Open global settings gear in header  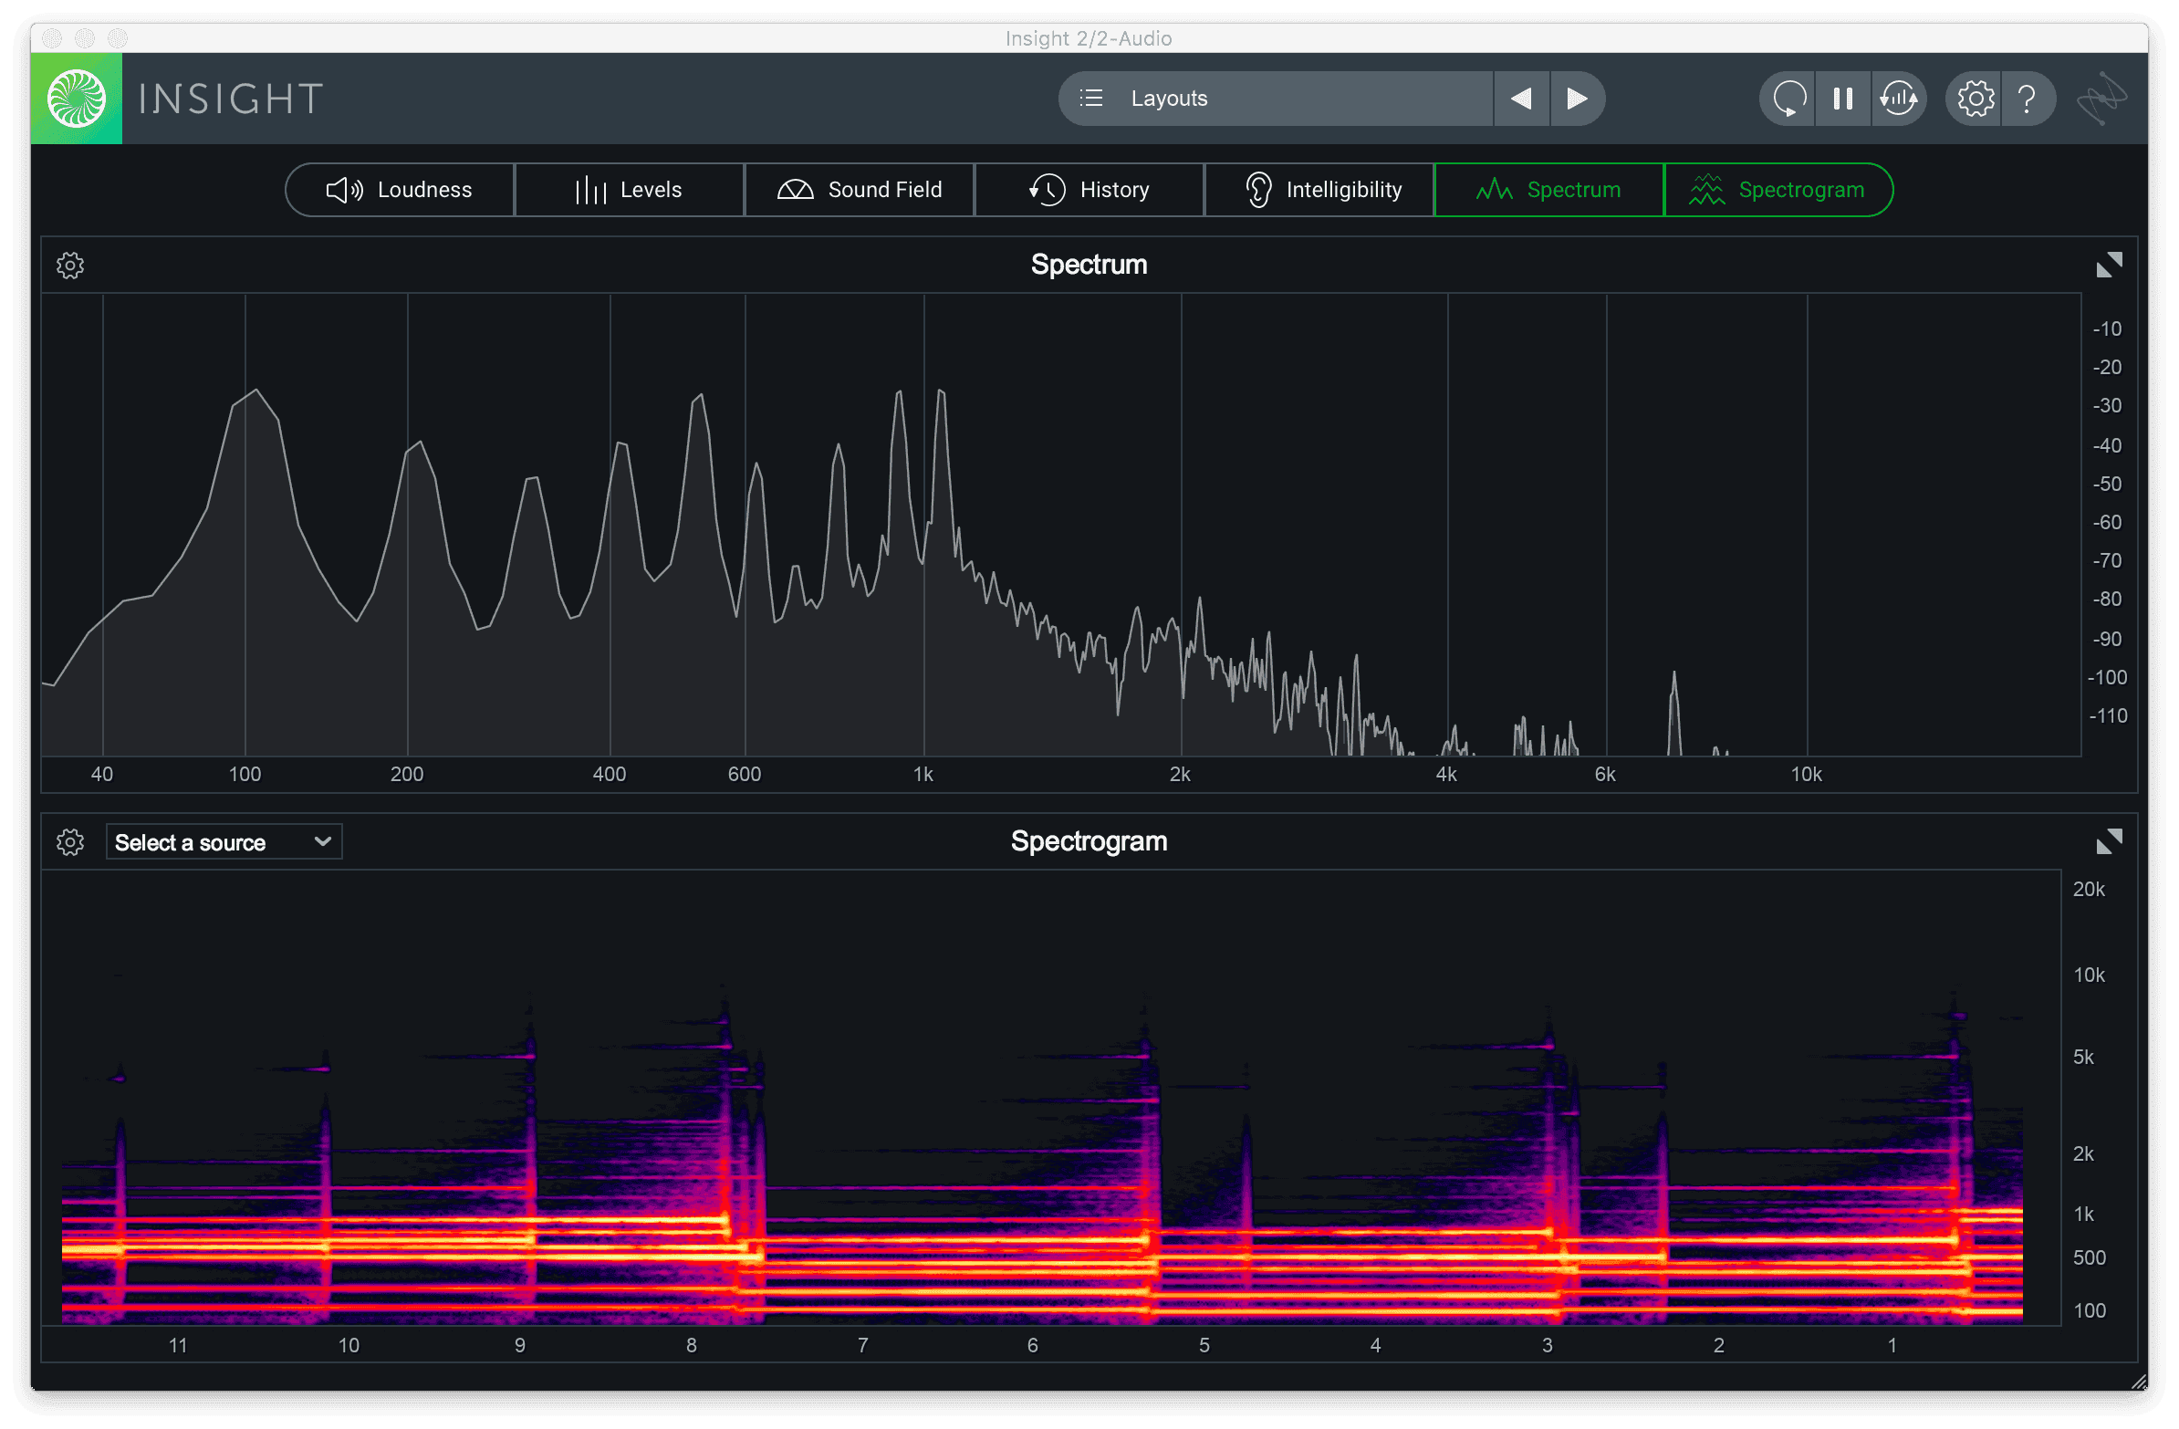(1975, 98)
